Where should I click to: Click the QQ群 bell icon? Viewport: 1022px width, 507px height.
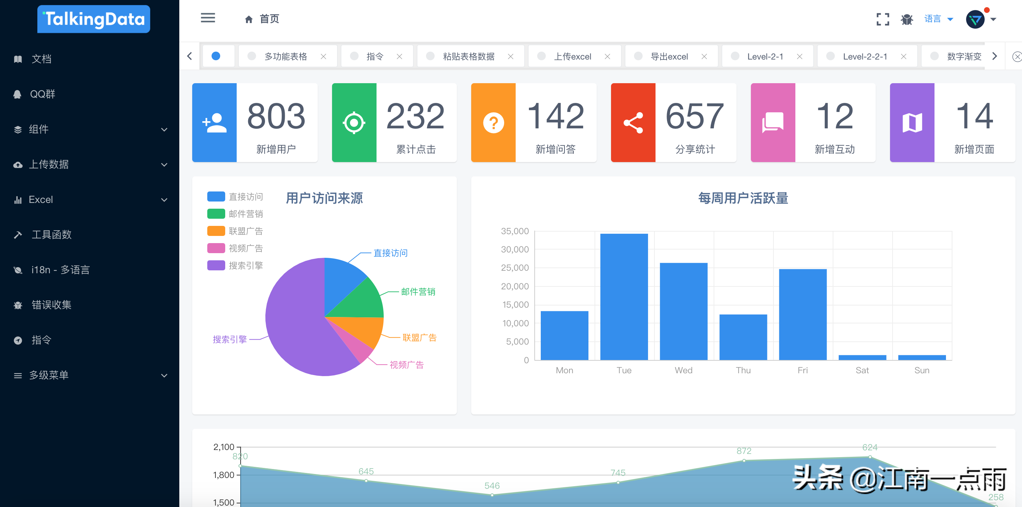[18, 94]
